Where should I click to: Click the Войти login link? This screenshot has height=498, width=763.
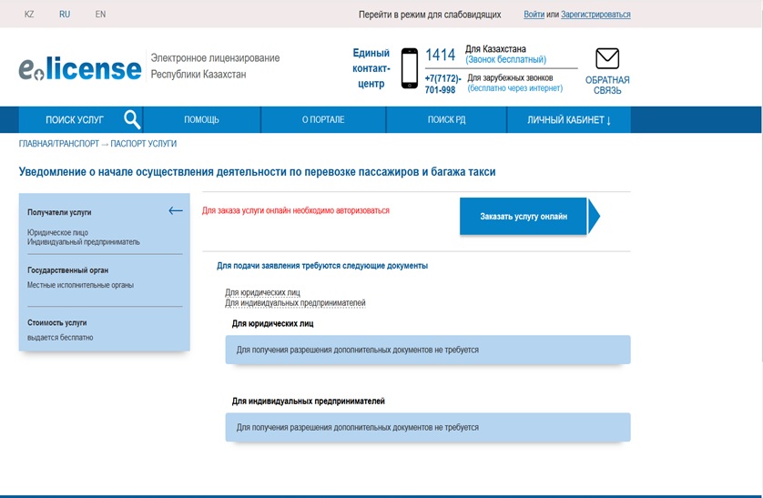[x=534, y=15]
